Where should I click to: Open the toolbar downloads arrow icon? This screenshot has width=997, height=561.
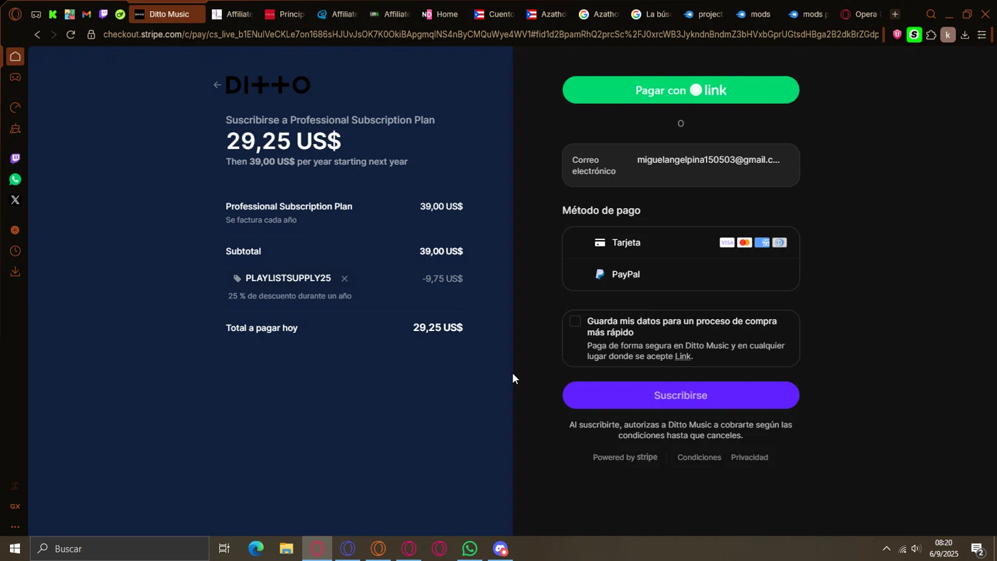pos(965,35)
